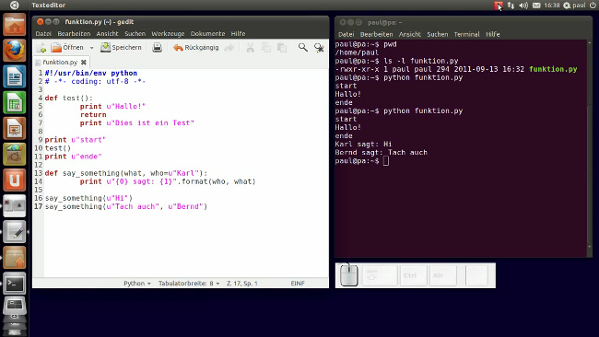Open gedit Dokumente menu

coord(207,33)
